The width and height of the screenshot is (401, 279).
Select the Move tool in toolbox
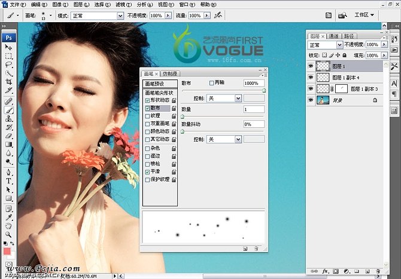(9, 47)
